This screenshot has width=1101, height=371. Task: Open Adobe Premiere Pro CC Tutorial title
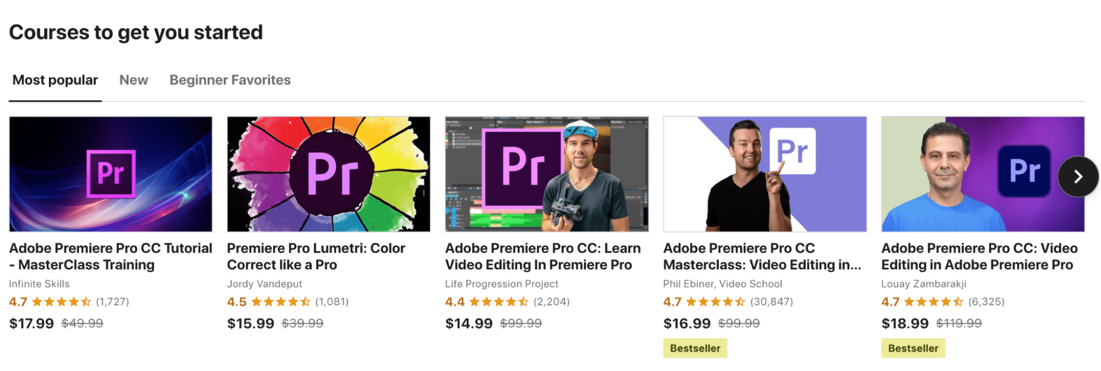(111, 256)
